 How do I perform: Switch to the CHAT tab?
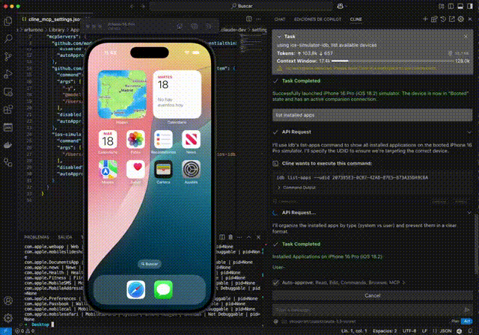point(280,18)
